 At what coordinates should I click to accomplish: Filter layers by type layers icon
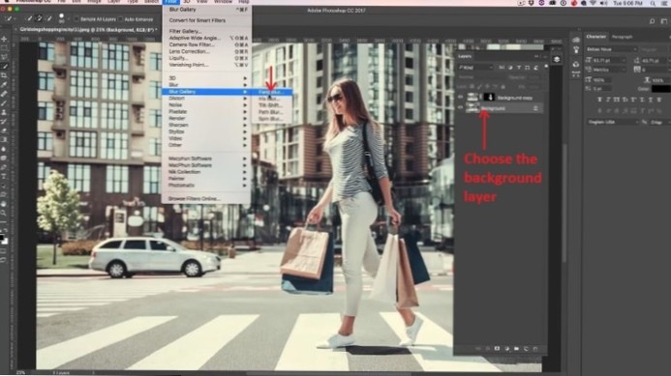click(519, 68)
